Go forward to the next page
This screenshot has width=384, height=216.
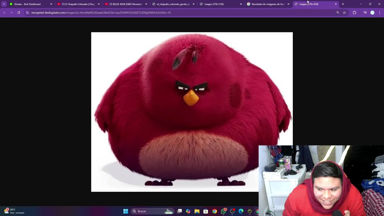pos(11,13)
